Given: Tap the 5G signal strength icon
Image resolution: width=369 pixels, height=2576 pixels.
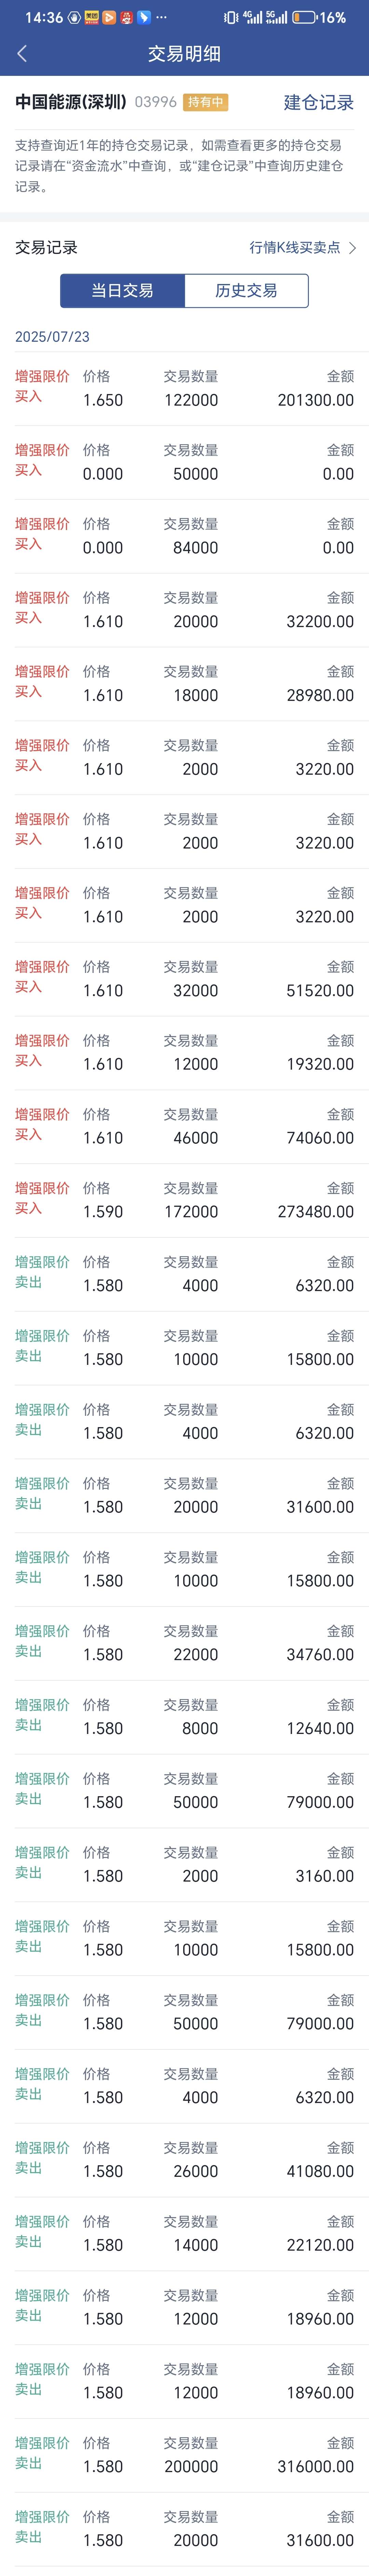Looking at the screenshot, I should 276,17.
